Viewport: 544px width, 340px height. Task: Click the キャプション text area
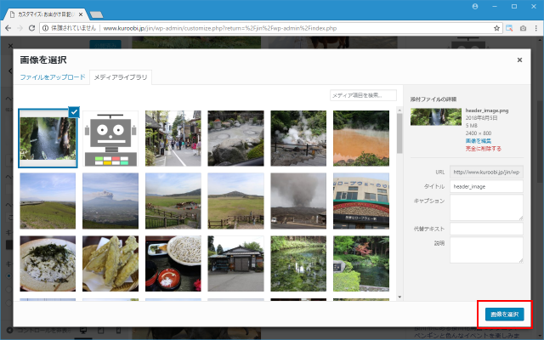tap(486, 207)
